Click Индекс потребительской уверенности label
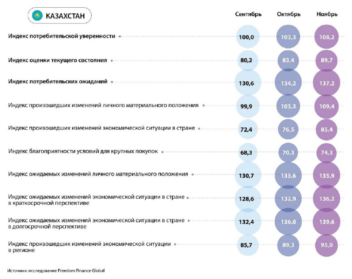The image size is (352, 279). [62, 36]
